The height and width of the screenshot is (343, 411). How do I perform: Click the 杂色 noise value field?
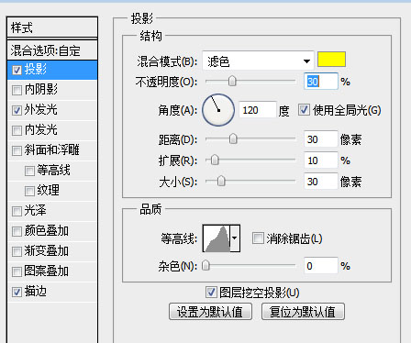321,266
